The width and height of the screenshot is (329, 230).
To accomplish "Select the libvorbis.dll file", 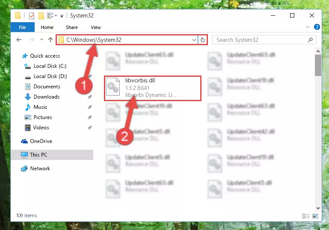I will [153, 88].
